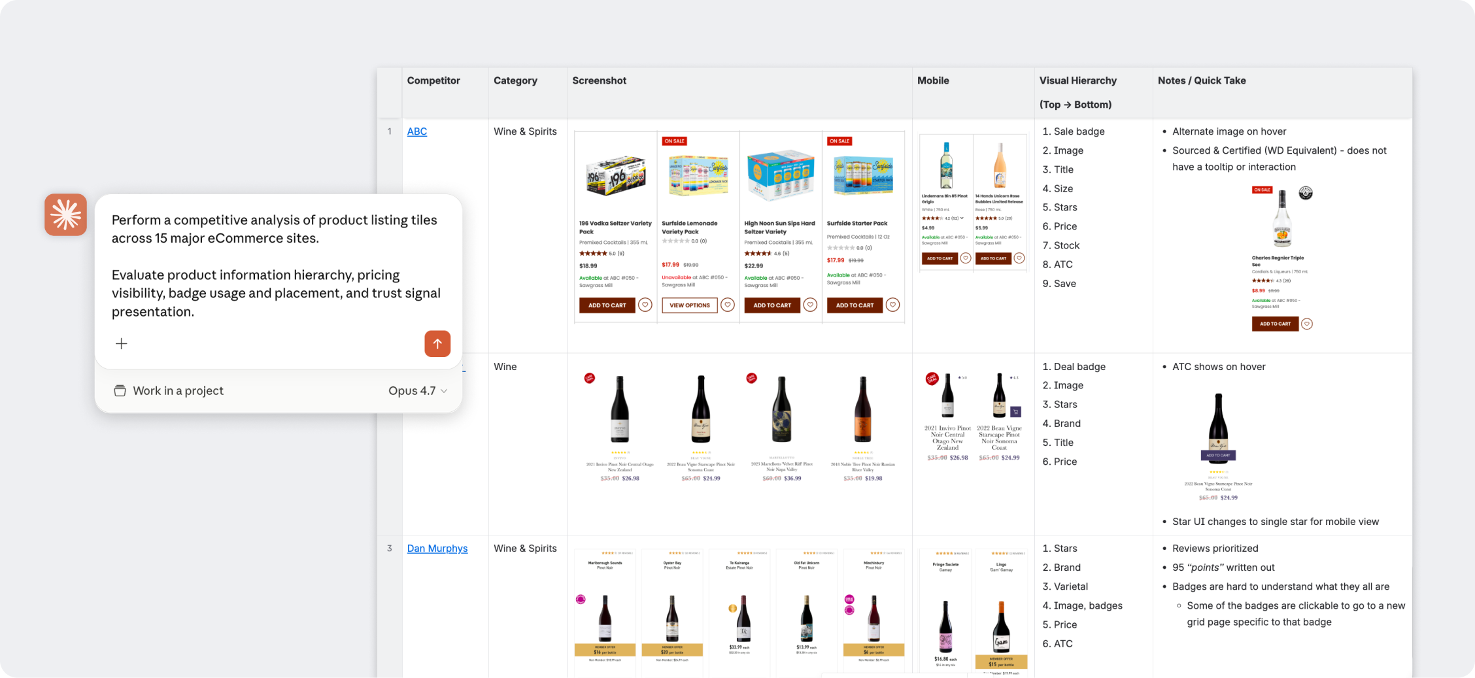
Task: Click '4. Image, badges' hierarchy entry
Action: (1082, 605)
